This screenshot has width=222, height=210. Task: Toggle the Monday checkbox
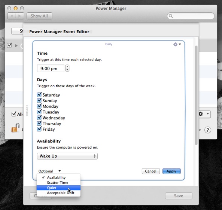(39, 106)
